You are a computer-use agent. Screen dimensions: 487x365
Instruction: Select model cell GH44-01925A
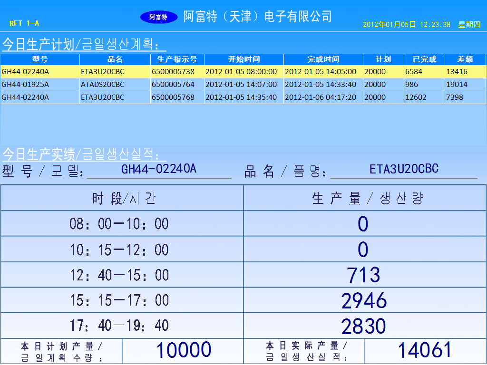coord(40,85)
